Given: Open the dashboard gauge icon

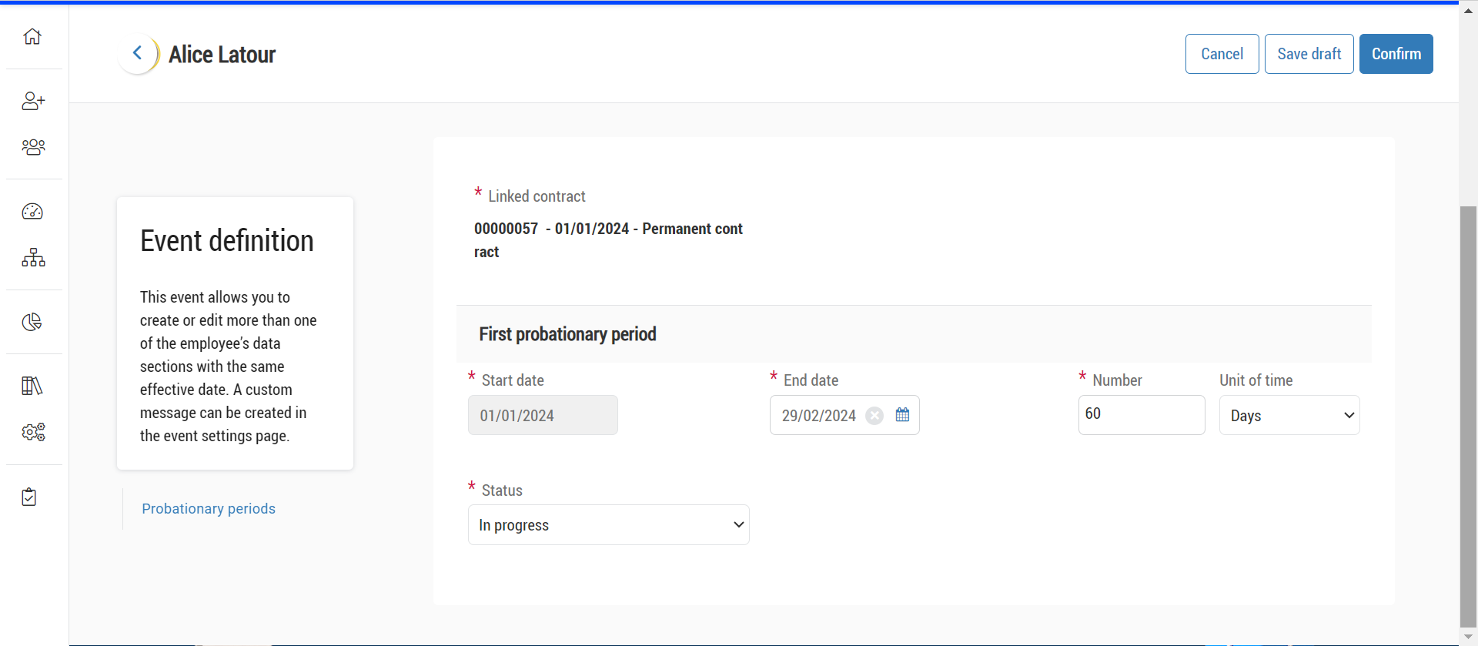Looking at the screenshot, I should tap(32, 212).
